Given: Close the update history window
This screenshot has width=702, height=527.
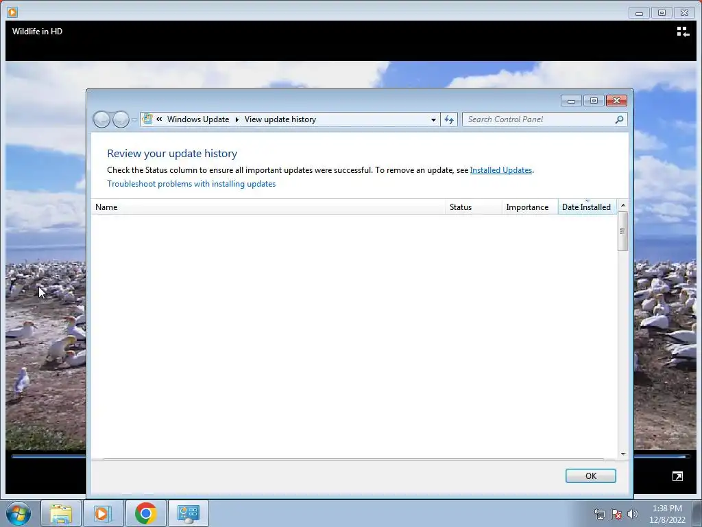Looking at the screenshot, I should pyautogui.click(x=616, y=101).
